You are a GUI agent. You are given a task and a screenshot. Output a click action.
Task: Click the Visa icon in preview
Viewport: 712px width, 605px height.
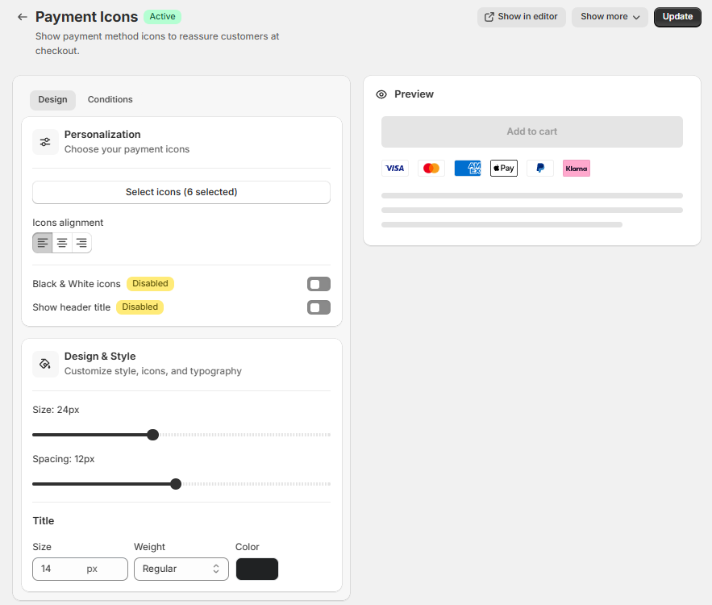click(x=395, y=169)
